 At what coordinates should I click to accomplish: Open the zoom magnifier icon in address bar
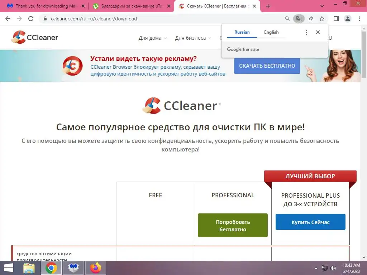(287, 19)
